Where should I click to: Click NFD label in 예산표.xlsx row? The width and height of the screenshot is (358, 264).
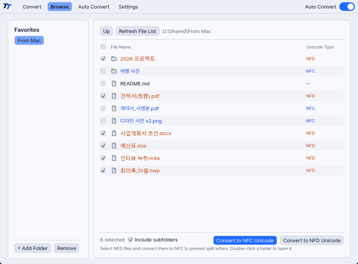point(311,146)
